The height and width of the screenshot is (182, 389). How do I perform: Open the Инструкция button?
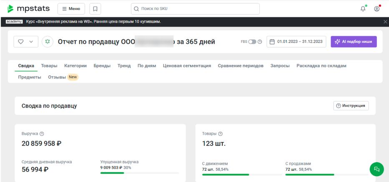[351, 106]
